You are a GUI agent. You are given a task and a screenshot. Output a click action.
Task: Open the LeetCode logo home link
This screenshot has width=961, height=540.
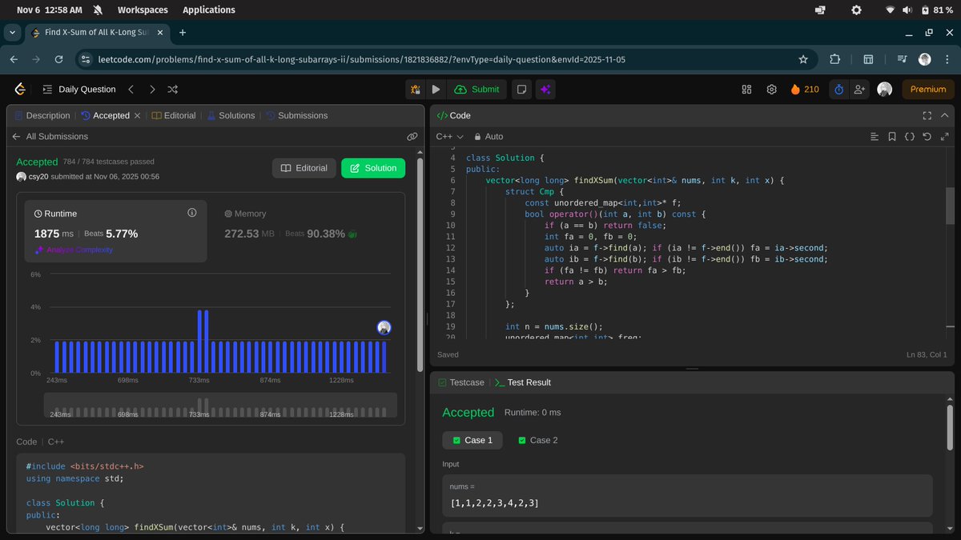19,90
